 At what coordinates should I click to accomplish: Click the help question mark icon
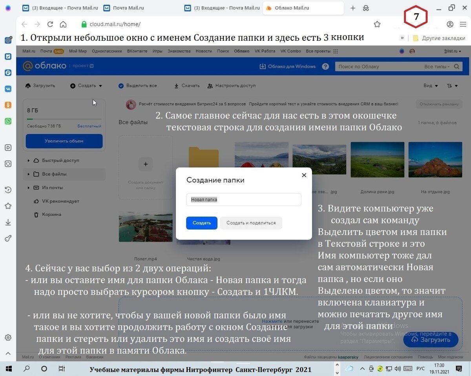tap(325, 67)
